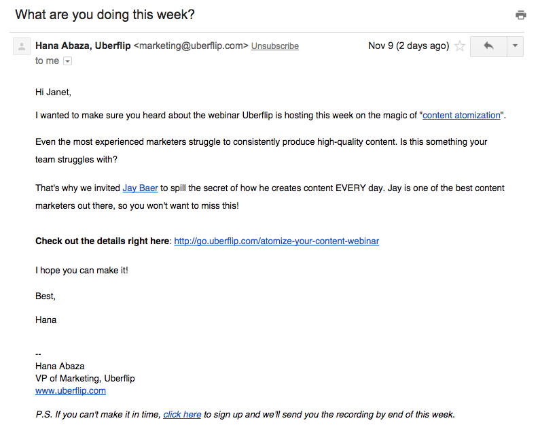540x425 pixels.
Task: Open the atomize-your-content-webinar URL
Action: tap(276, 241)
